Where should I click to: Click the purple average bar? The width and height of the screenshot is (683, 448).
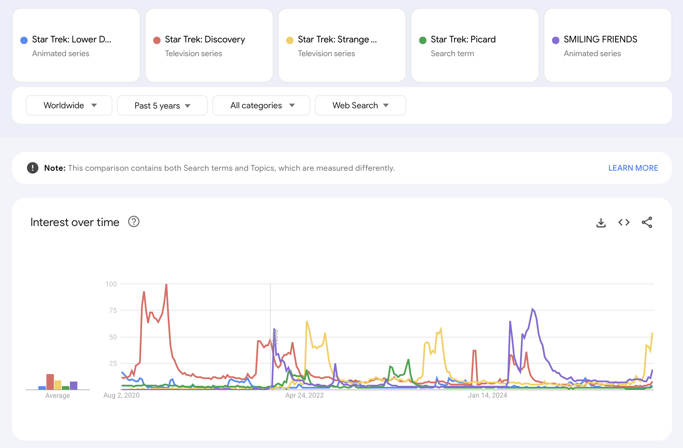point(74,386)
